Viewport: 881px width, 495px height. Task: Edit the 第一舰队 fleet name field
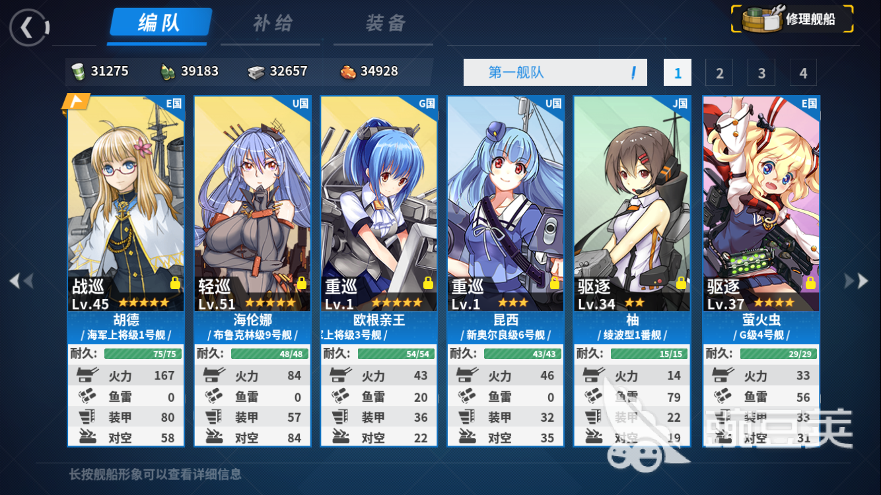tap(555, 73)
